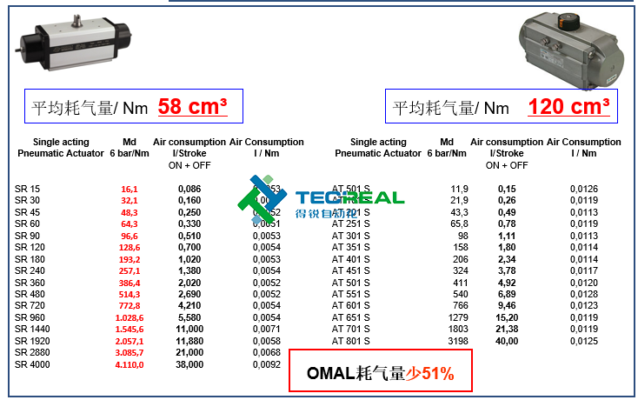
Task: Click the red 16,1 Md value
Action: coord(130,189)
